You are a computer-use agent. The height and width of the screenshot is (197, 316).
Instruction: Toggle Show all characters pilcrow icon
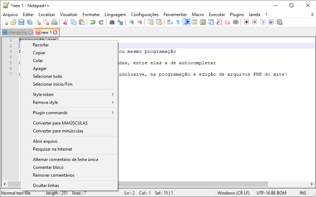[178, 22]
